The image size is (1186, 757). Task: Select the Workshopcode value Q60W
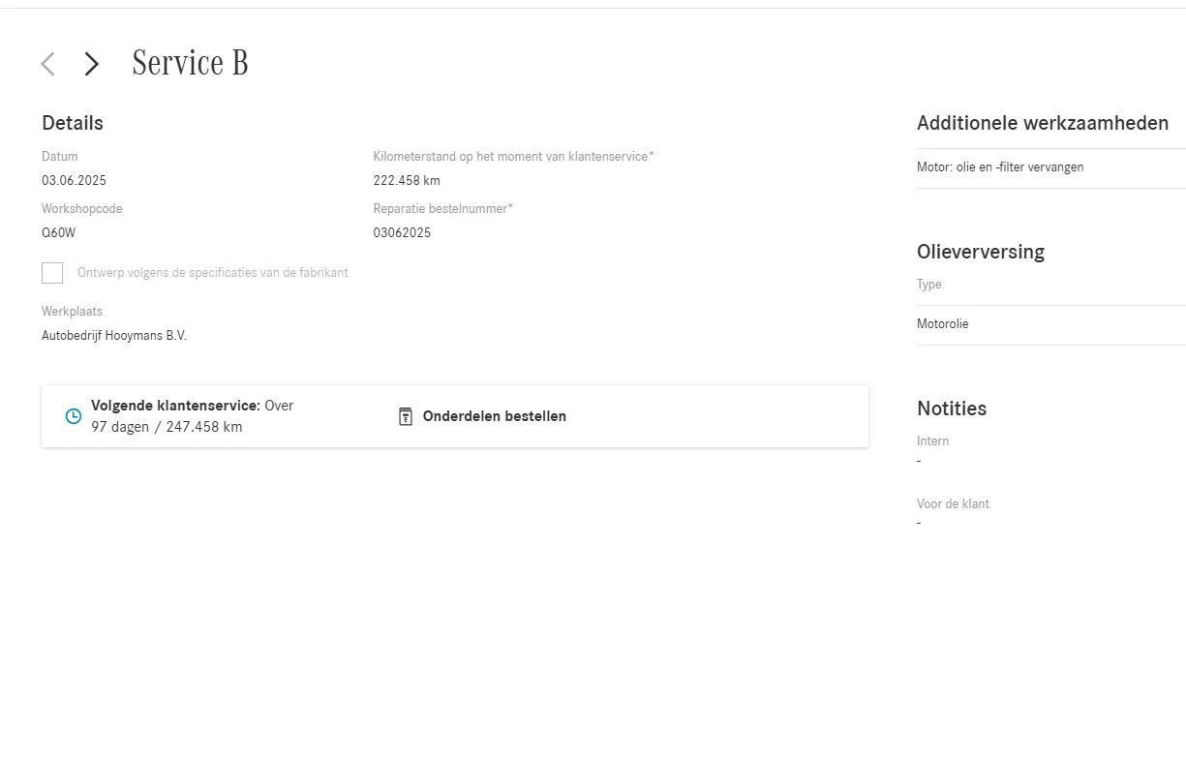tap(58, 232)
